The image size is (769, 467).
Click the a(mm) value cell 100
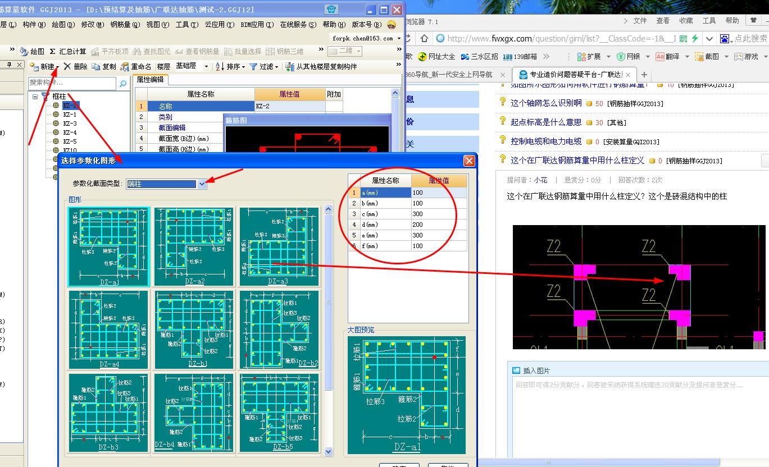pos(439,193)
